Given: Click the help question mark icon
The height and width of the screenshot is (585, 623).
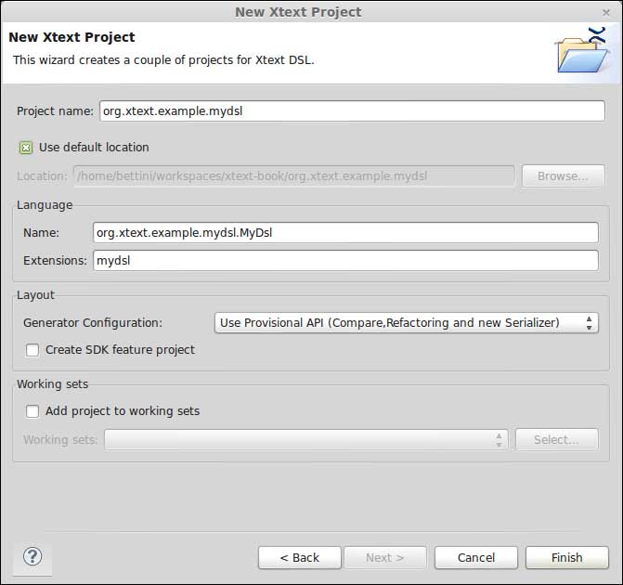Looking at the screenshot, I should [32, 556].
